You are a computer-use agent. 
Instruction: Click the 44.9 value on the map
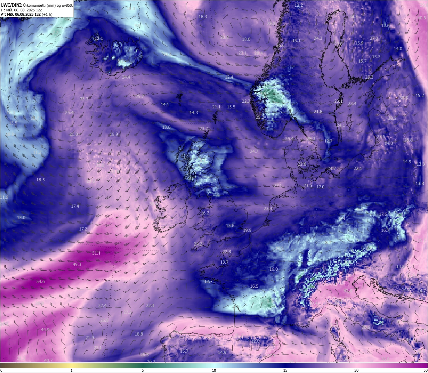(x=45, y=330)
